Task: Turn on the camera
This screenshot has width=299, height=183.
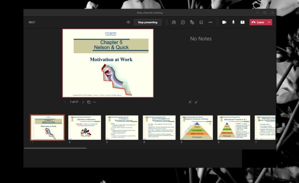Action: click(224, 22)
